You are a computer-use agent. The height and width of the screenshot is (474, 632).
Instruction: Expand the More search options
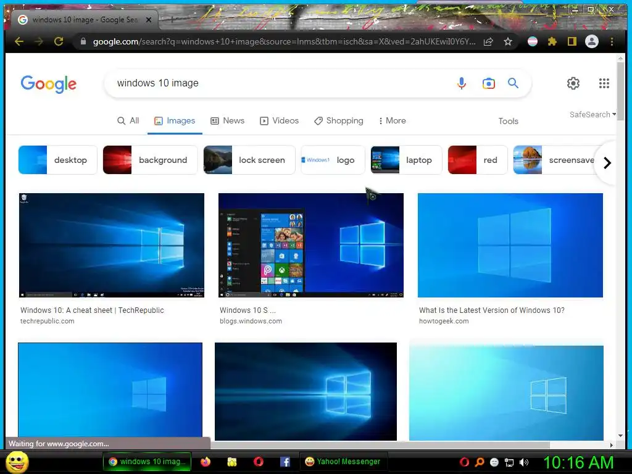point(392,120)
